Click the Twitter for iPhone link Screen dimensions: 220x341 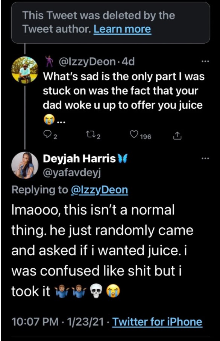click(x=157, y=322)
